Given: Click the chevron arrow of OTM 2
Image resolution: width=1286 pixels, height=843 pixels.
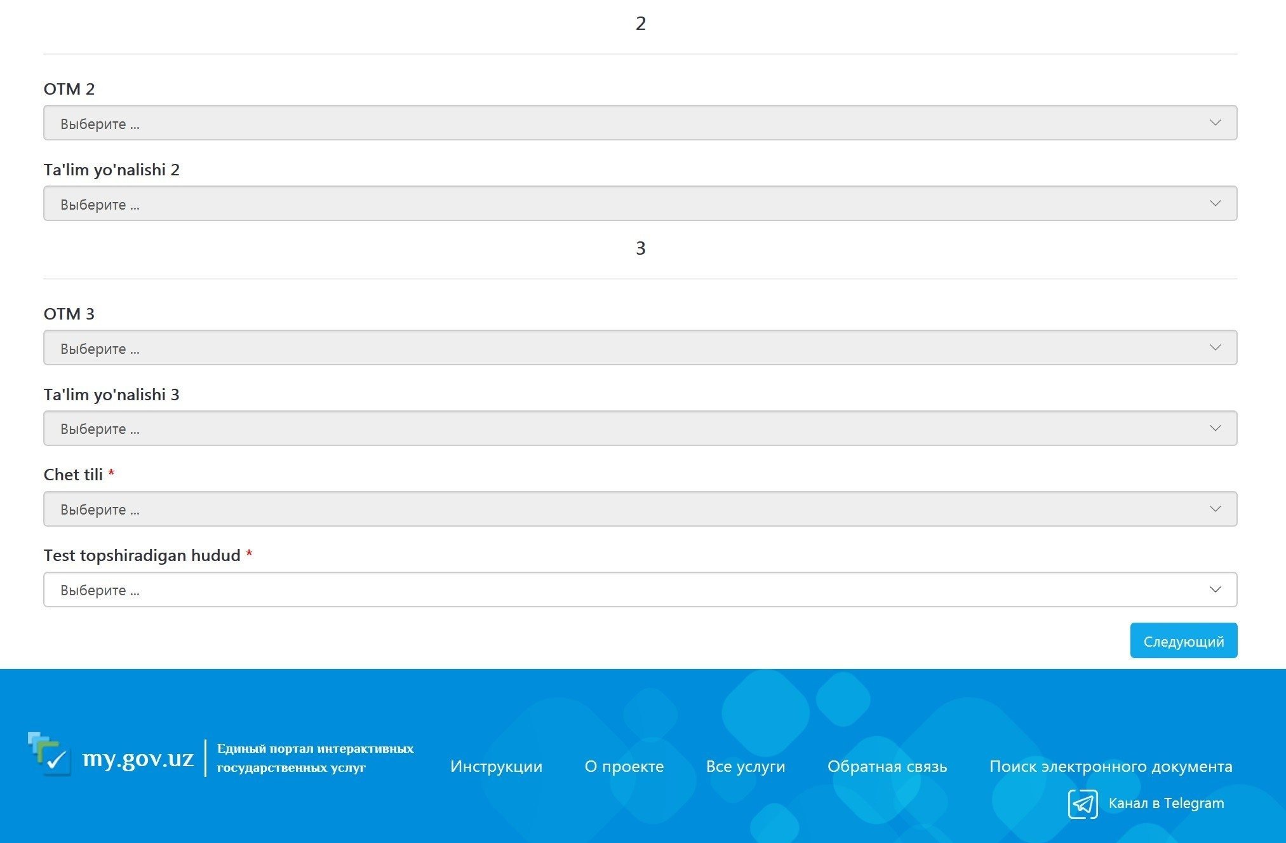Looking at the screenshot, I should click(x=1215, y=123).
